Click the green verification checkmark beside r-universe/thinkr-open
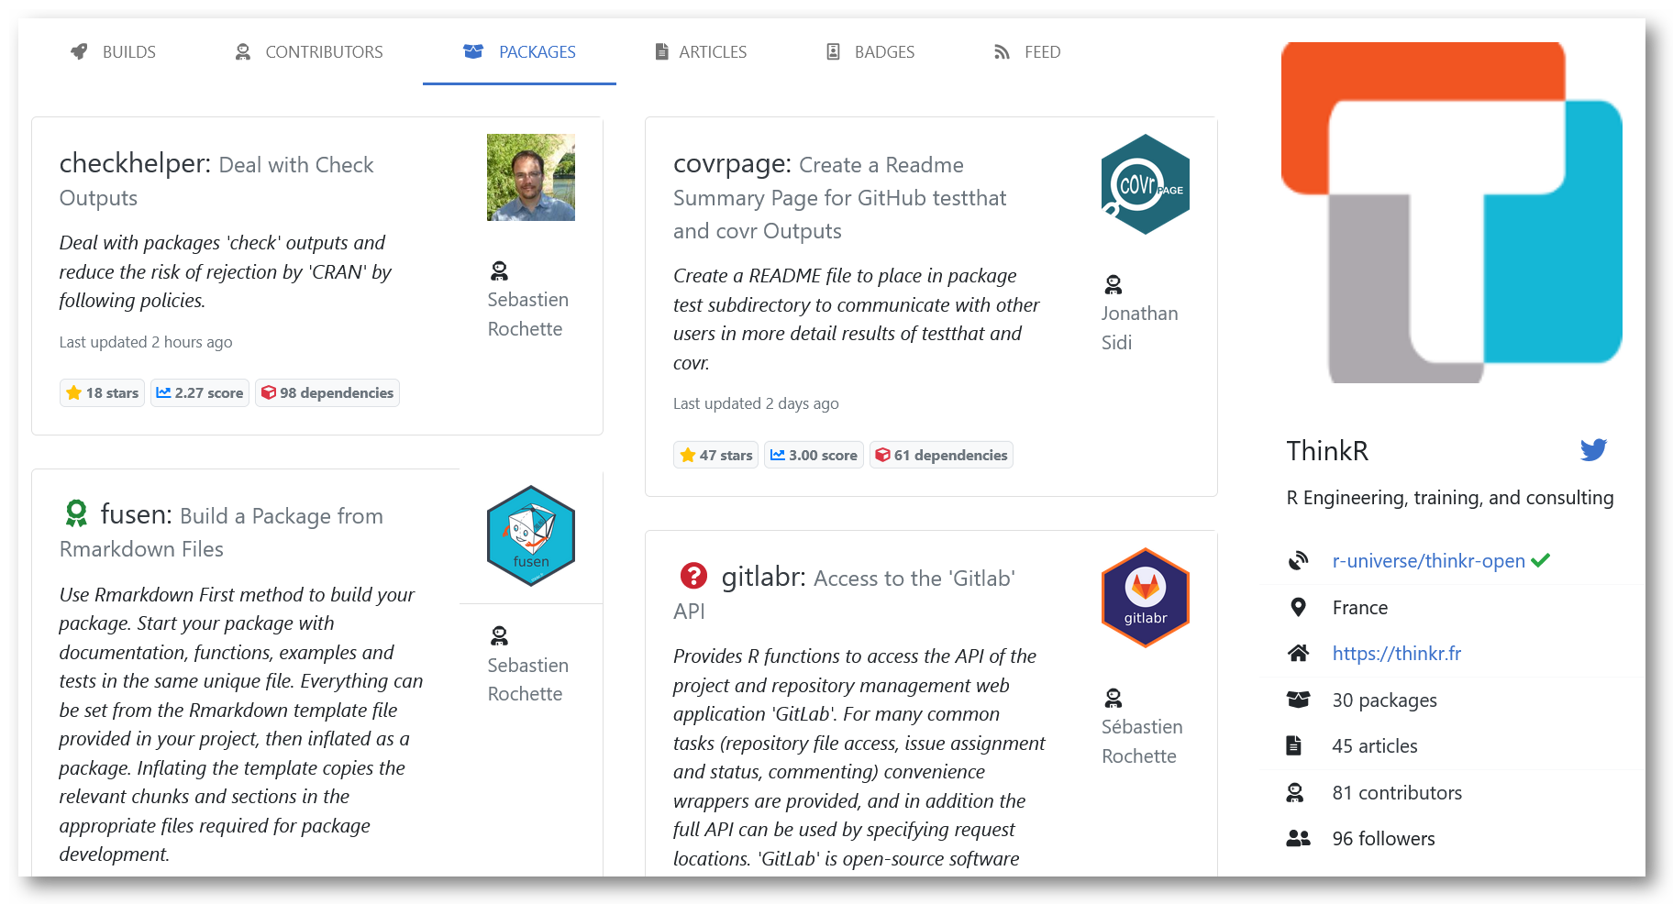The image size is (1673, 904). tap(1543, 560)
